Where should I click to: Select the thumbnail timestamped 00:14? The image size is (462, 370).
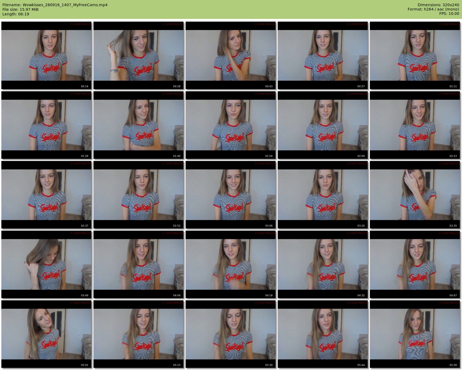click(x=46, y=55)
